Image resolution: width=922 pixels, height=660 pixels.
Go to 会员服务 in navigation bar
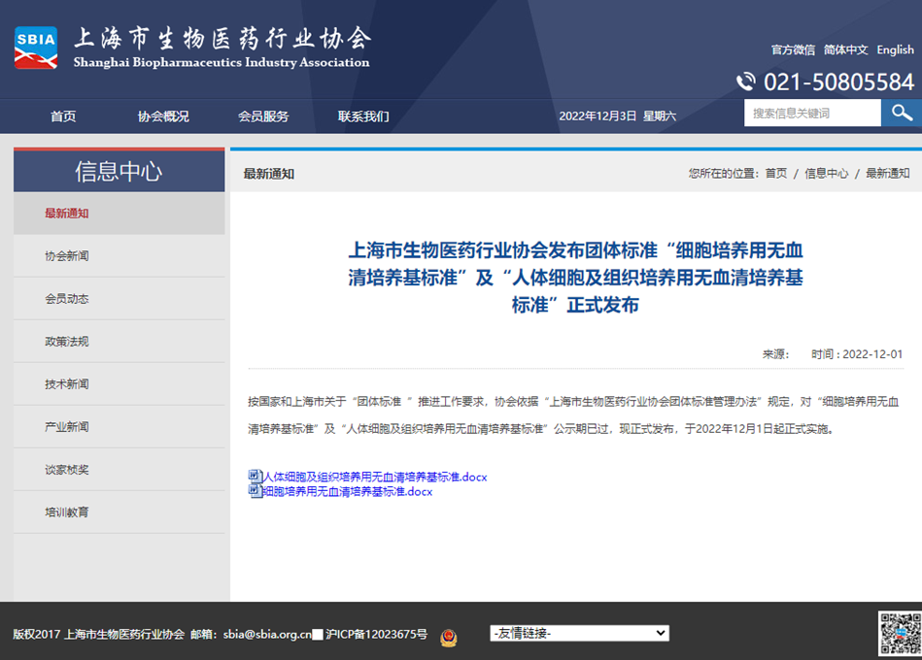[263, 116]
